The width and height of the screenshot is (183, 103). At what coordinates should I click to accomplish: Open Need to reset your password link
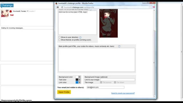(x=123, y=93)
